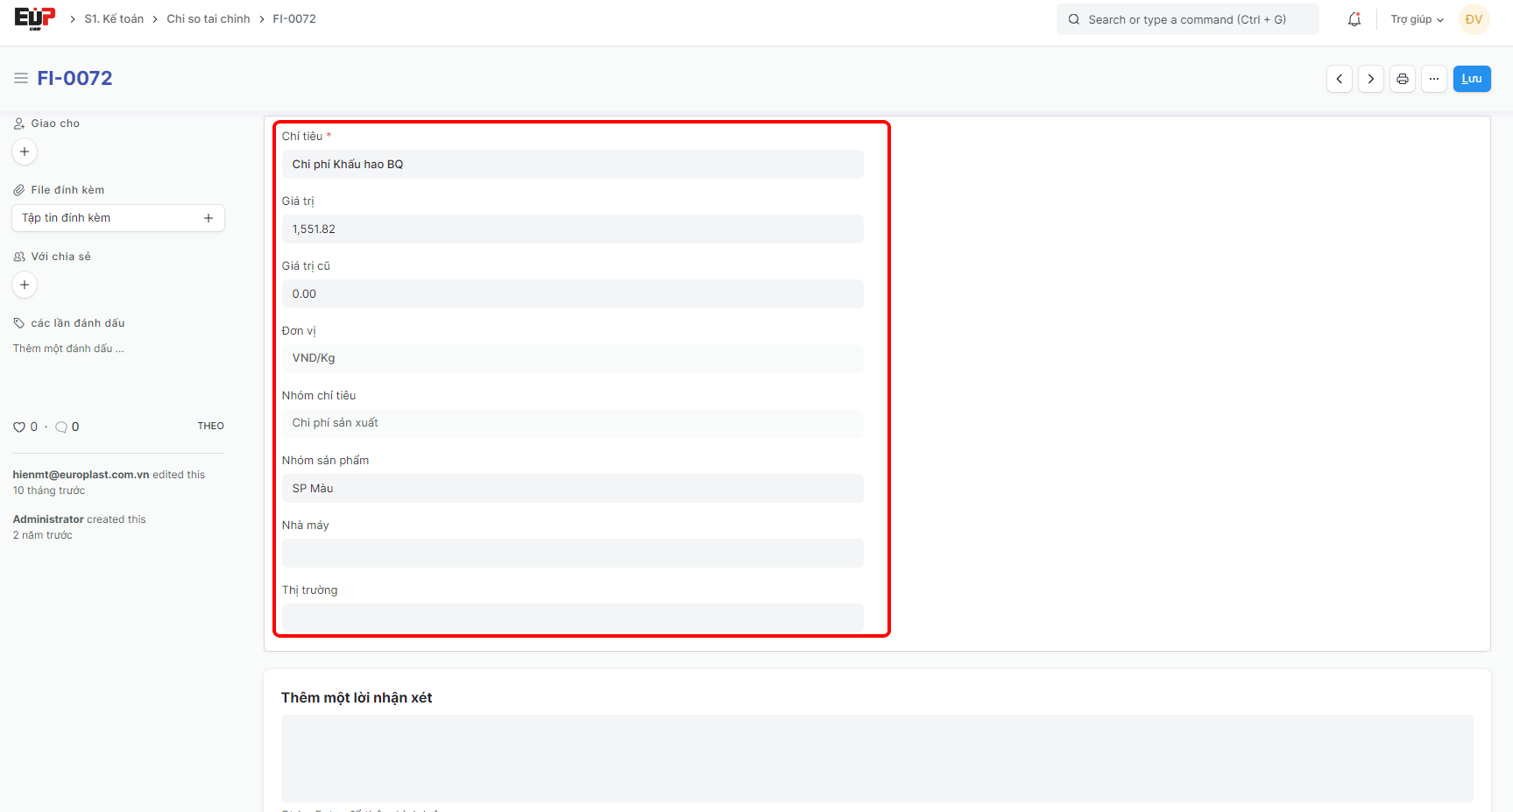Go to the previous document arrow
1513x812 pixels.
[x=1339, y=79]
